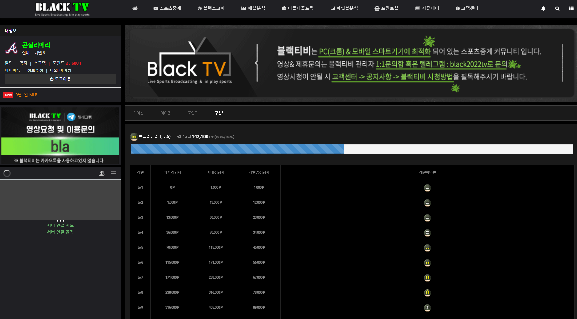Click the home icon in top navigation
577x319 pixels.
click(x=135, y=8)
